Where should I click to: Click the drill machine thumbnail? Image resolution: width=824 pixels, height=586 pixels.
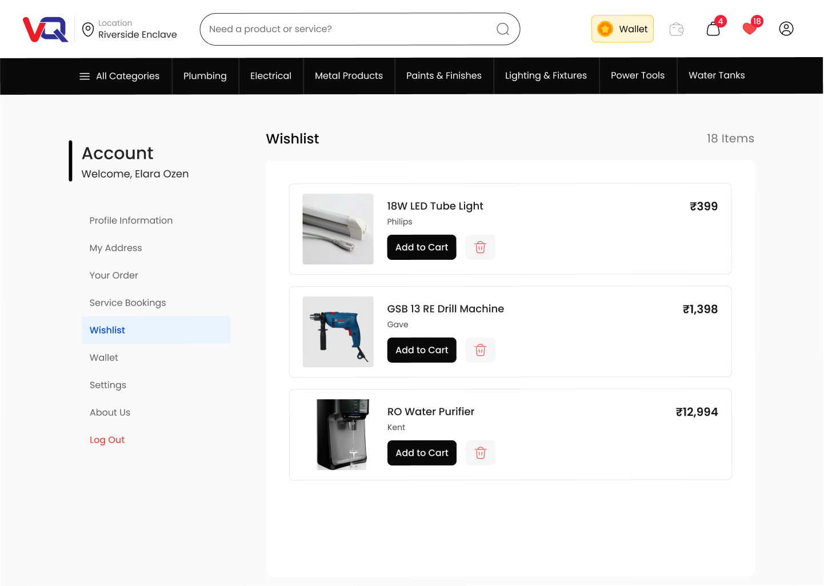tap(338, 332)
